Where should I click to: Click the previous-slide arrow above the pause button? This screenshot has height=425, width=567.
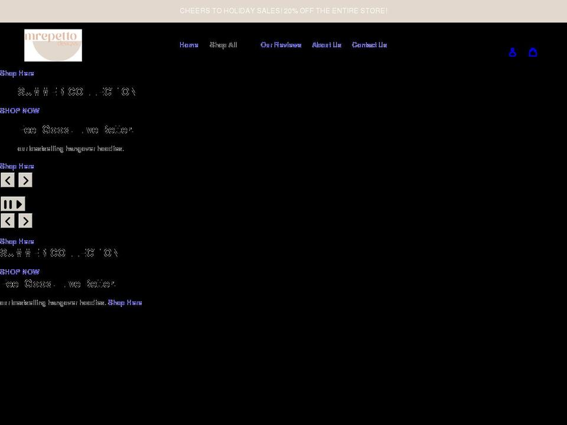click(8, 180)
